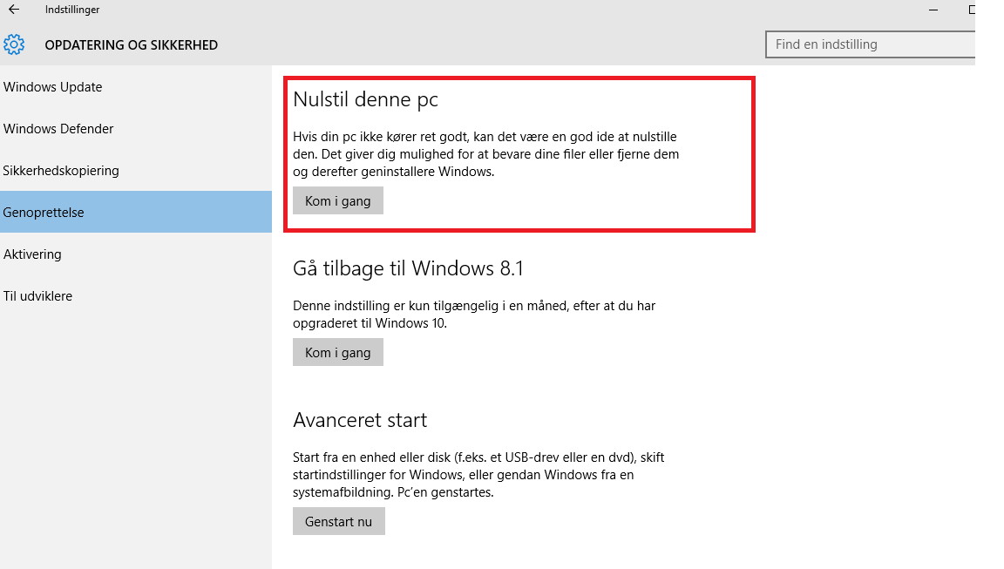This screenshot has width=1004, height=569.
Task: Select Sikkerhedskopiering in the sidebar
Action: [x=136, y=170]
